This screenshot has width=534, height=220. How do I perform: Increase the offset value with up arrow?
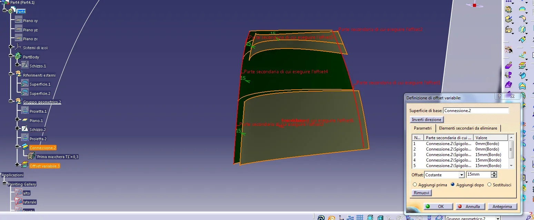click(x=494, y=173)
